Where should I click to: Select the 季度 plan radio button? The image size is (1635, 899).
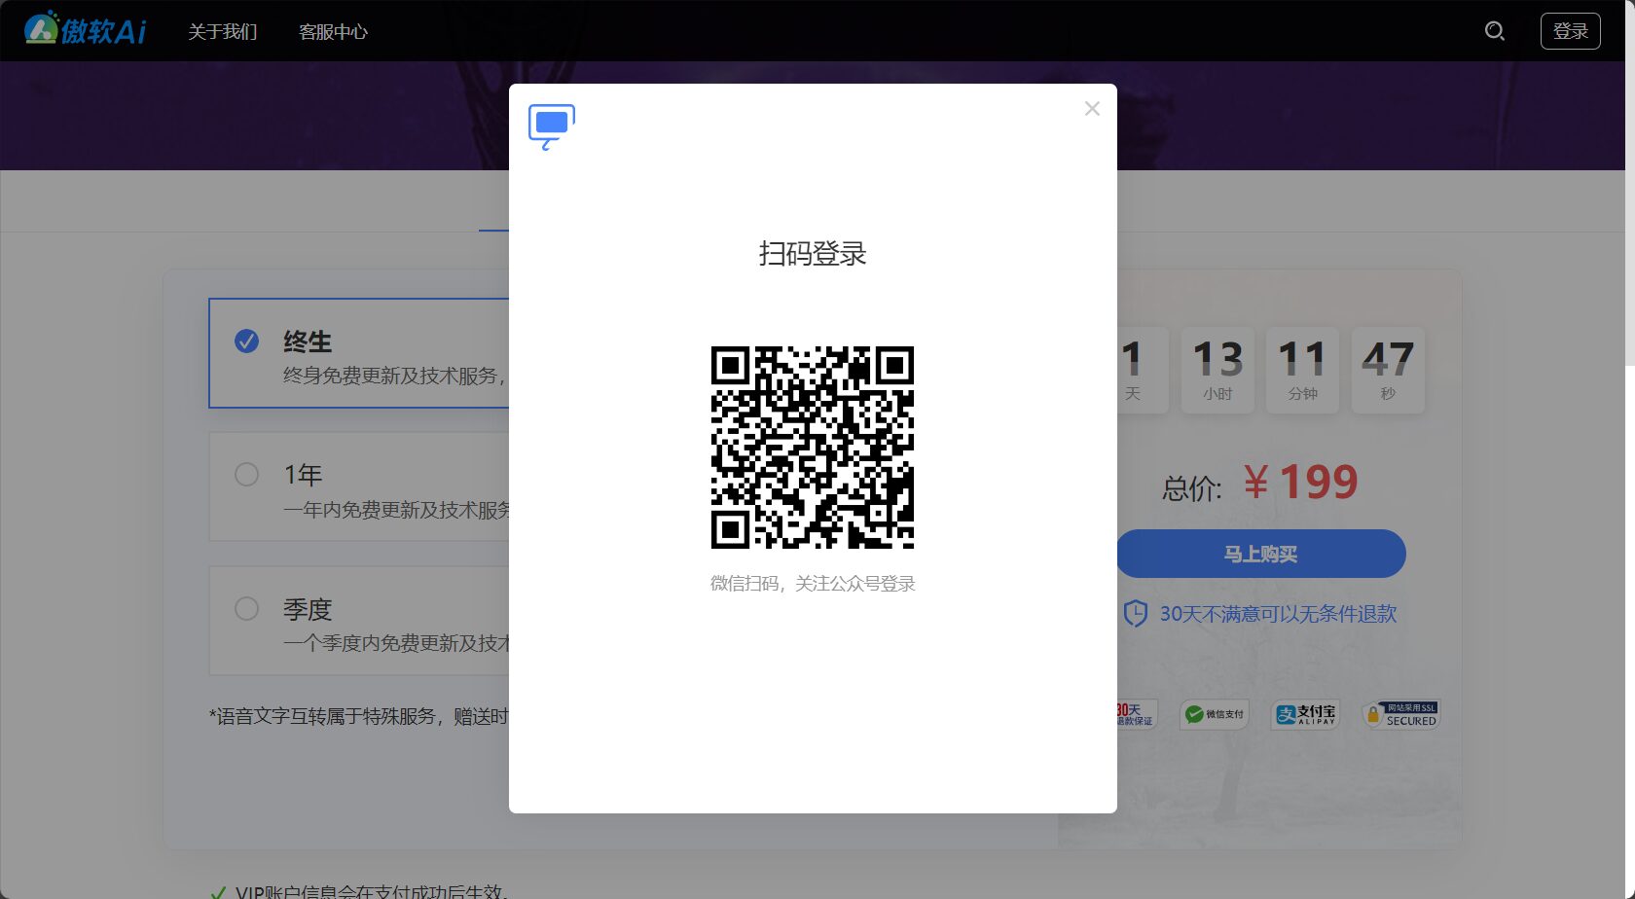(247, 608)
